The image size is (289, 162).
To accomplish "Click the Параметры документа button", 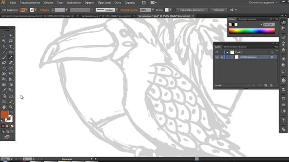I will click(192, 10).
